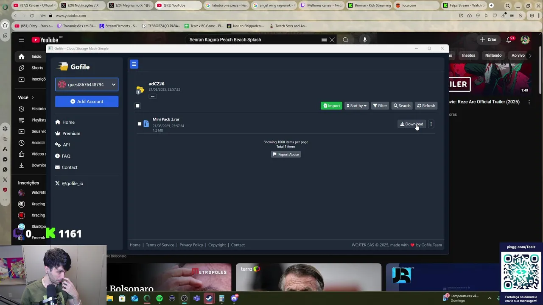Open the Terms of Service footer link

point(160,245)
